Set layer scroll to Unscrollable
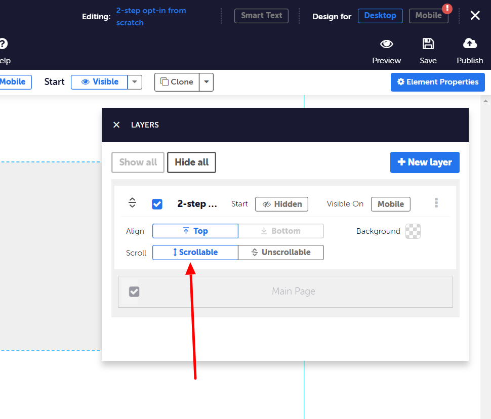Screen dimensions: 491x419 coord(281,253)
